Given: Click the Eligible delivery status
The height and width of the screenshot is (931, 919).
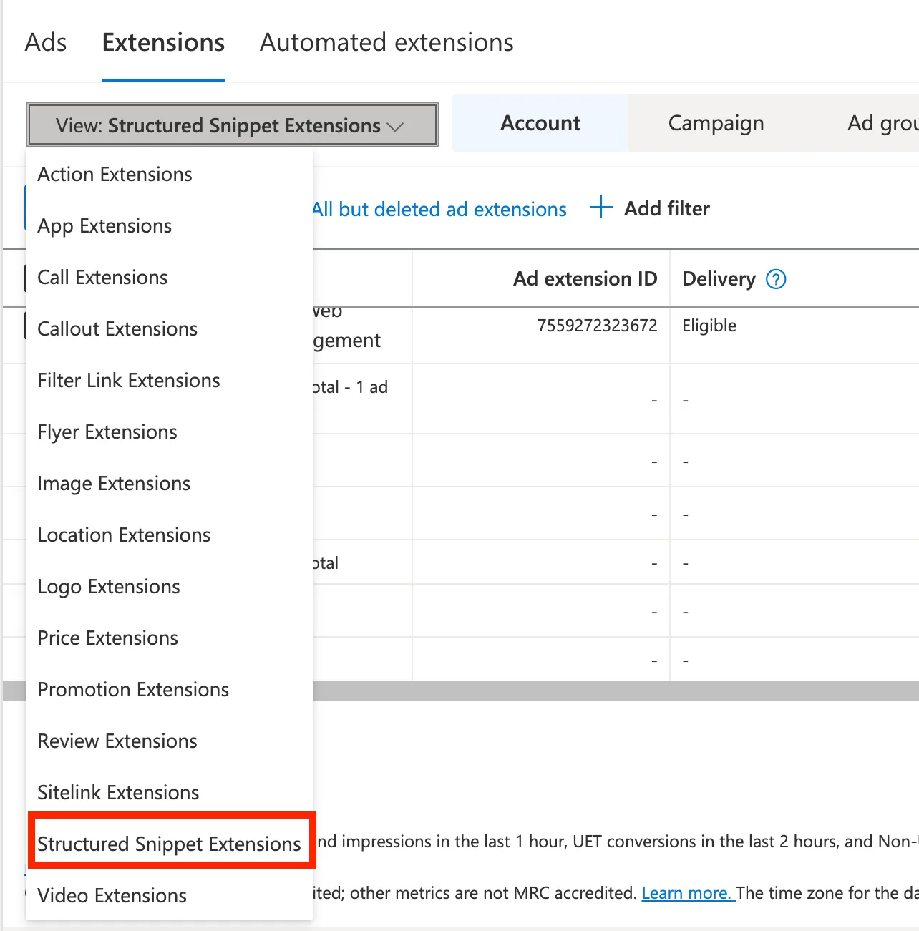Looking at the screenshot, I should (709, 326).
